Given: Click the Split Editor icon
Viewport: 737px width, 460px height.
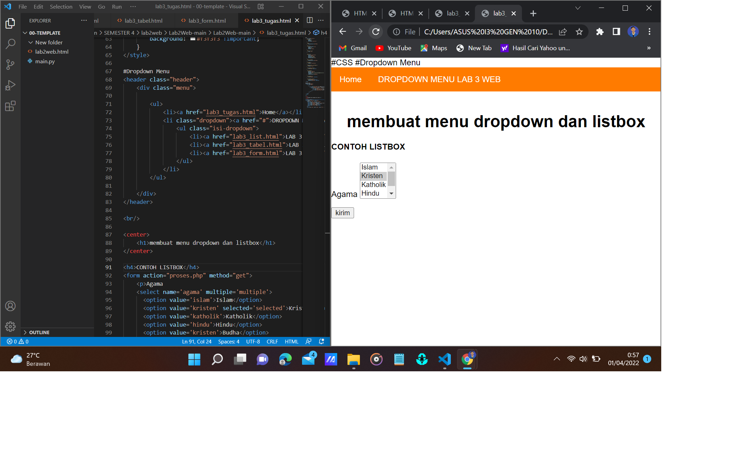Looking at the screenshot, I should 309,20.
